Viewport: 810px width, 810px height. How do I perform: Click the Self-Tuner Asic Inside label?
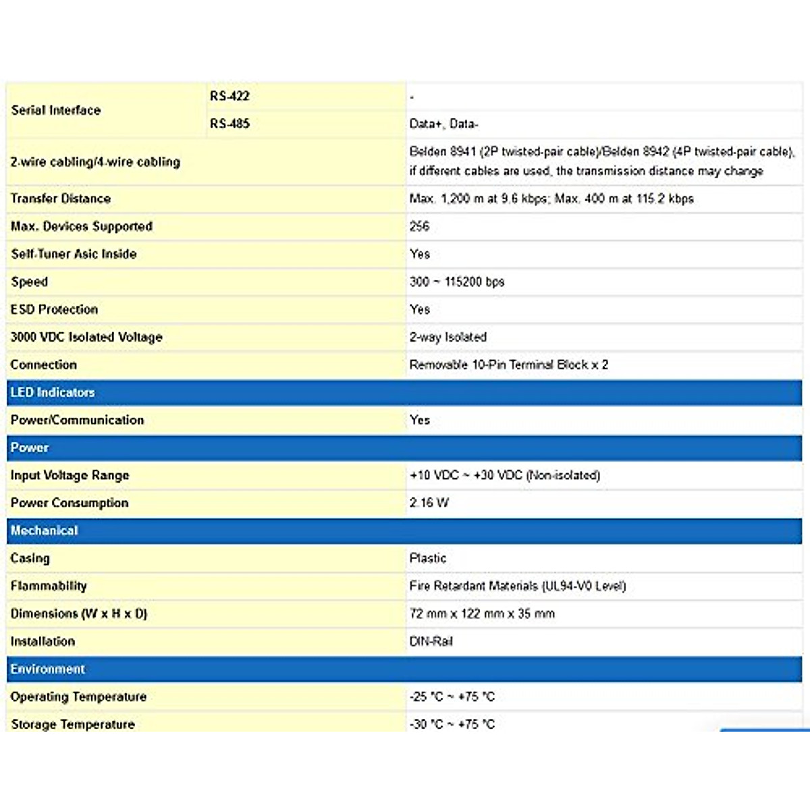coord(74,254)
